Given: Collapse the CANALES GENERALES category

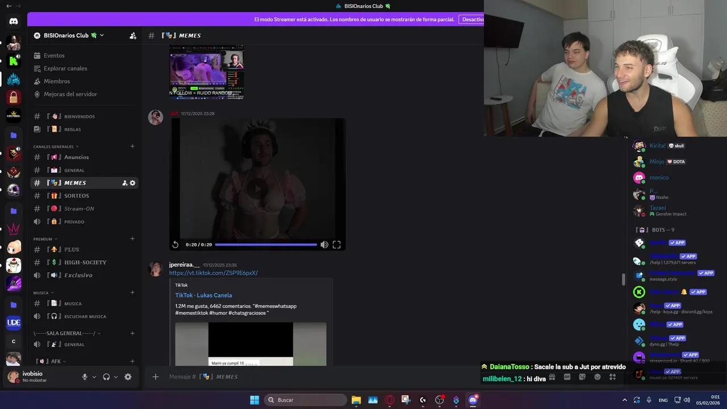Looking at the screenshot, I should point(56,147).
